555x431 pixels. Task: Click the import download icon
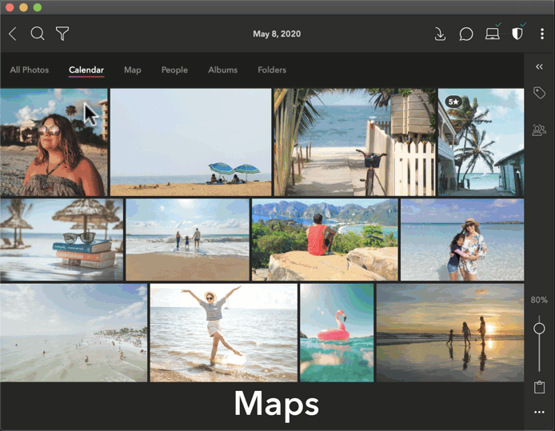coord(440,34)
